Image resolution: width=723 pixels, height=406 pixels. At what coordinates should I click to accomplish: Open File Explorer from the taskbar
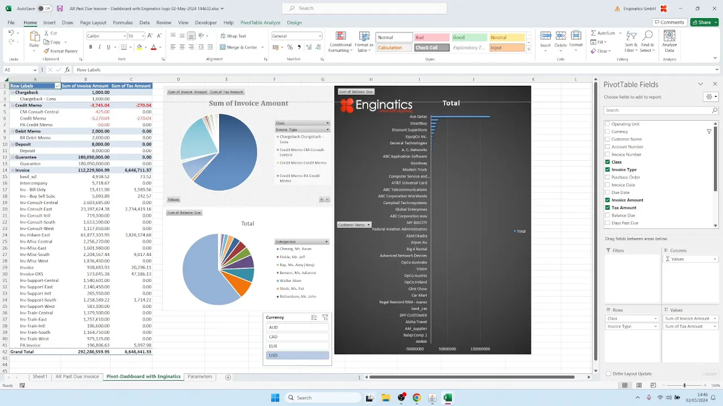pyautogui.click(x=386, y=398)
